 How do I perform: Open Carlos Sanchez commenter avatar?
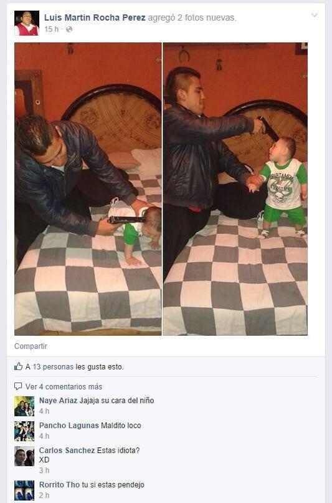pos(24,456)
